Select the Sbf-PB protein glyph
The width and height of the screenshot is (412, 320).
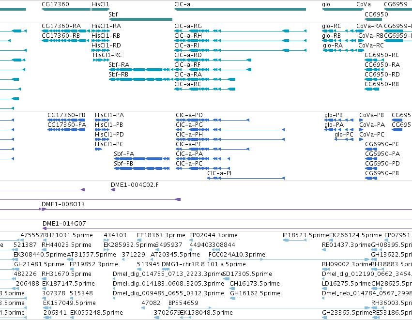(142, 168)
